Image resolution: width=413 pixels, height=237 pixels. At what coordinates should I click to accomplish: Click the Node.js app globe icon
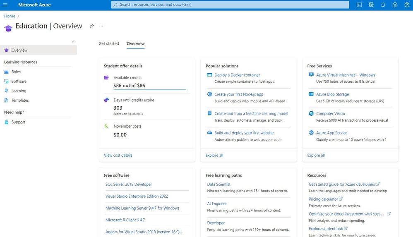(x=210, y=94)
